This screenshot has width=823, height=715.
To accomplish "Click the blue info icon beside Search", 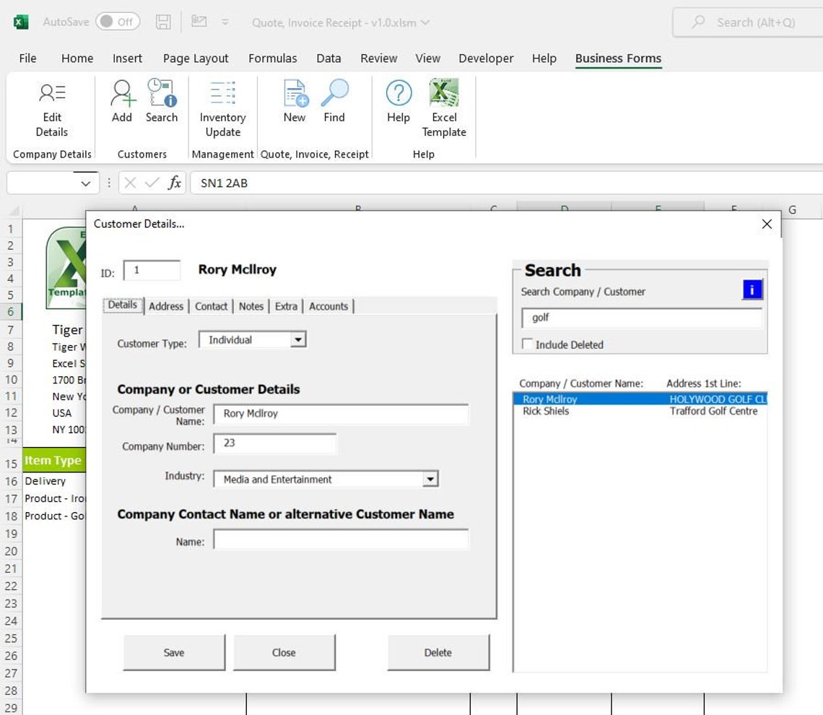I will point(752,289).
